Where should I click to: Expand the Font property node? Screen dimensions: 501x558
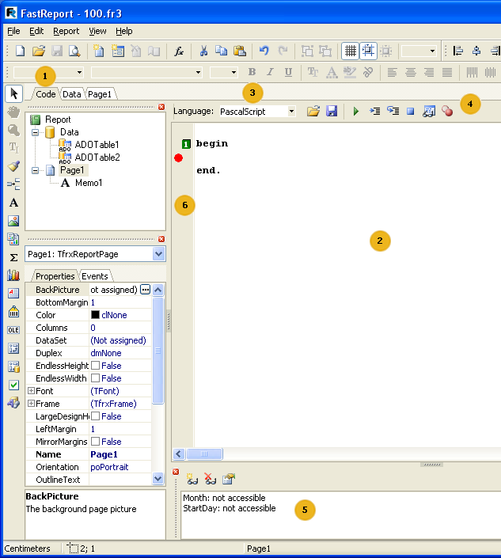point(31,391)
